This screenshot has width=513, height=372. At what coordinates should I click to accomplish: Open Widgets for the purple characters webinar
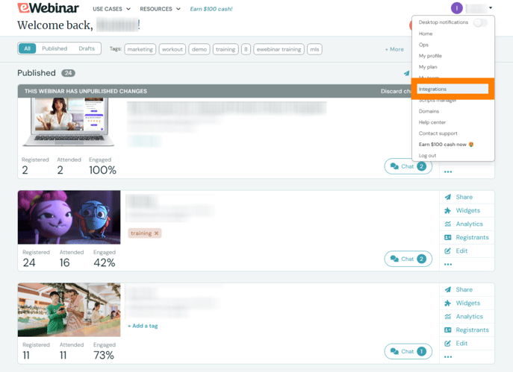(467, 211)
